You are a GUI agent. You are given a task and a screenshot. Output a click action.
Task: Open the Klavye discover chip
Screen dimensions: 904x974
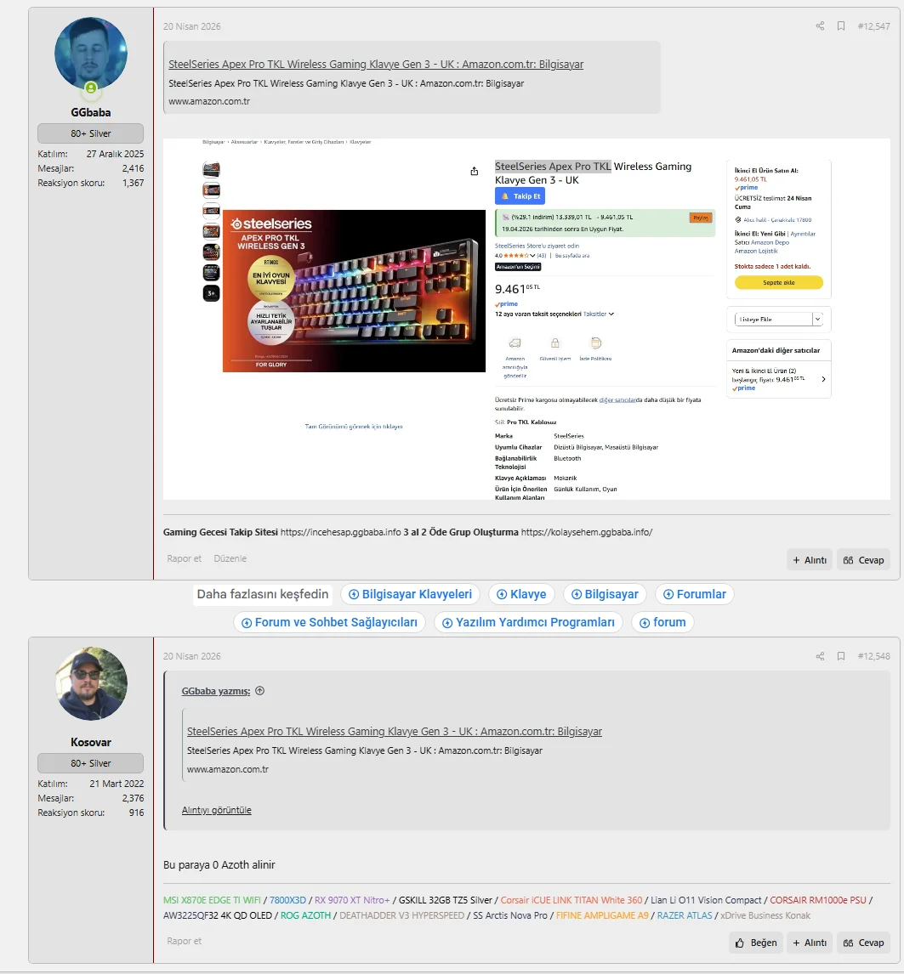click(521, 594)
